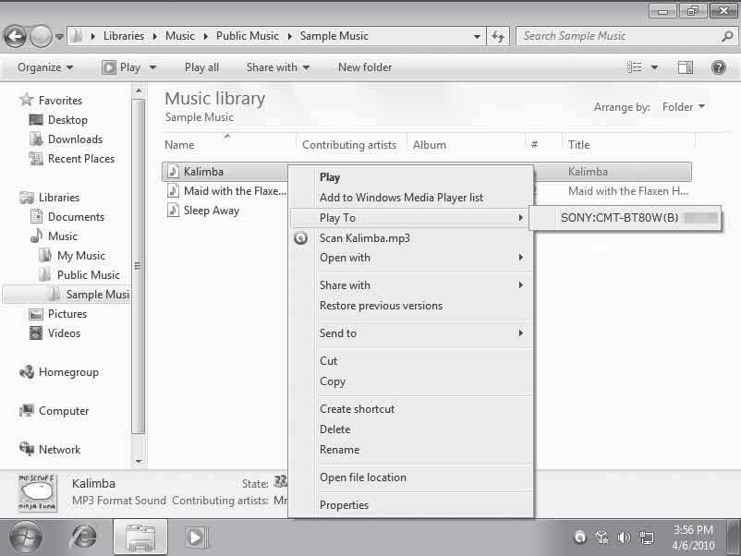Screen dimensions: 741x556
Task: Click the Change your view icon
Action: (634, 67)
